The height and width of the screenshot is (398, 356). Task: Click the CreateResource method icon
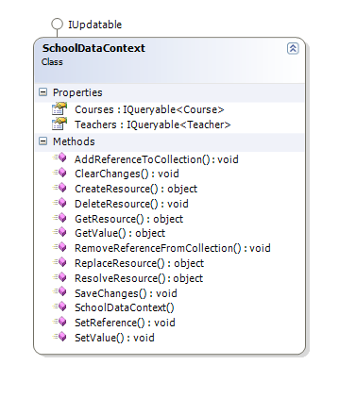click(x=59, y=188)
